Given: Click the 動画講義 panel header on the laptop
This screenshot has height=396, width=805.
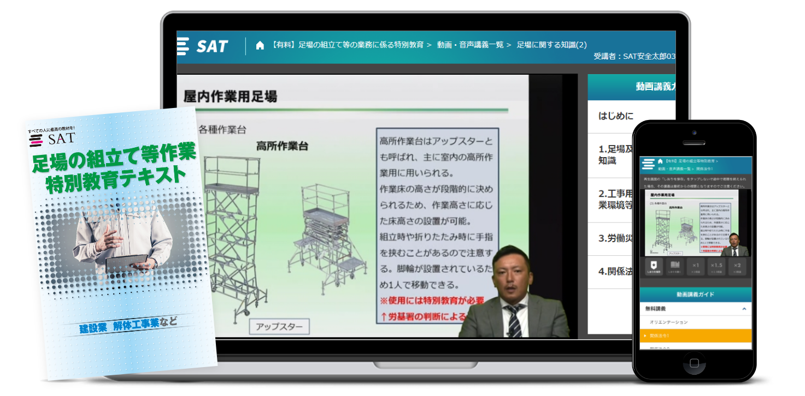Looking at the screenshot, I should pos(632,87).
